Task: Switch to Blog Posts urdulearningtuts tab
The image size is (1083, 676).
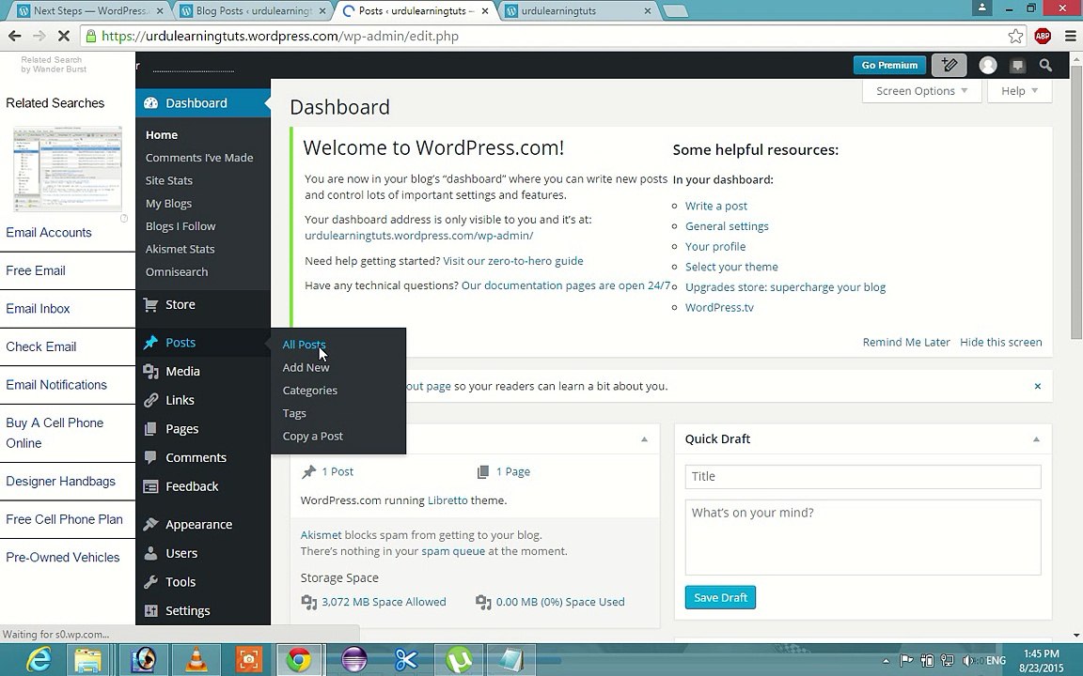Action: (253, 10)
